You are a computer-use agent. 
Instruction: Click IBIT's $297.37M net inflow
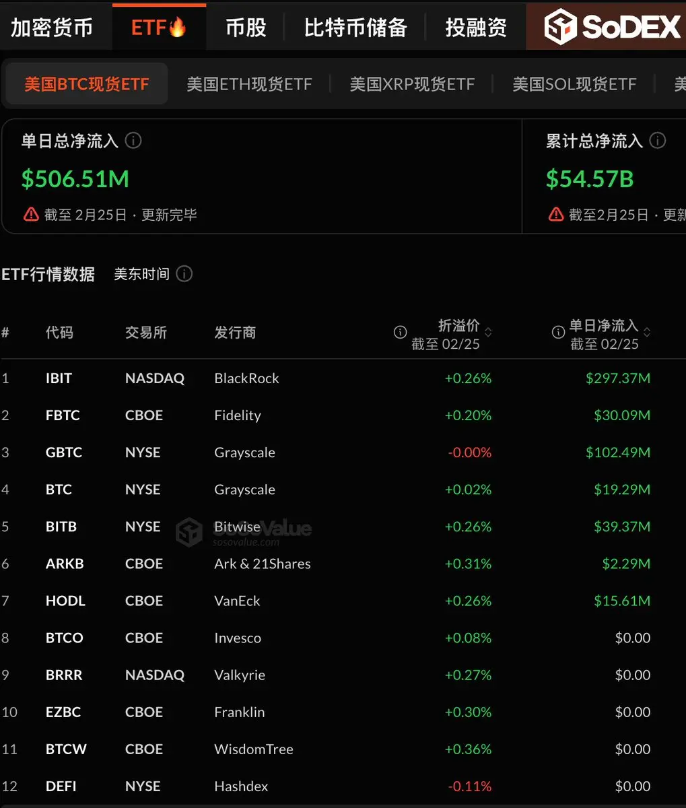(x=618, y=378)
